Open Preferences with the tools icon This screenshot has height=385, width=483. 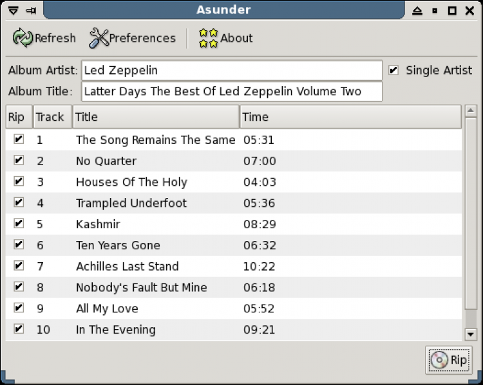click(99, 38)
